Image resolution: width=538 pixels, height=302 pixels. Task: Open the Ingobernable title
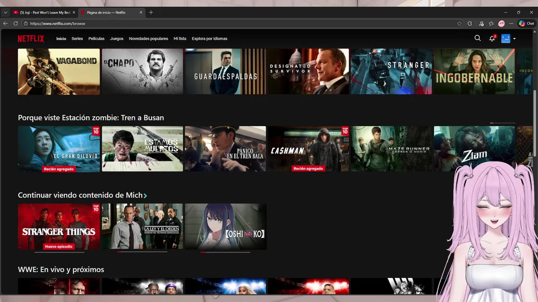click(x=474, y=71)
